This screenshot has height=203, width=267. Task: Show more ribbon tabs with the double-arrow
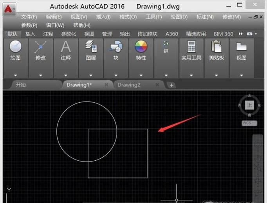[241, 34]
